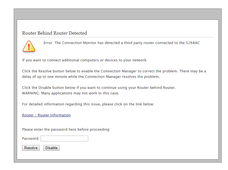Click 'Please enter the password here' text
The width and height of the screenshot is (228, 170).
[x=66, y=129]
